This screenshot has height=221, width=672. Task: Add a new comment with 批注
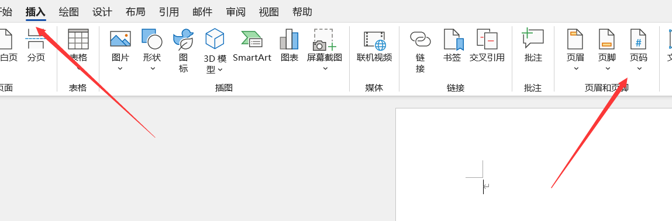click(533, 45)
